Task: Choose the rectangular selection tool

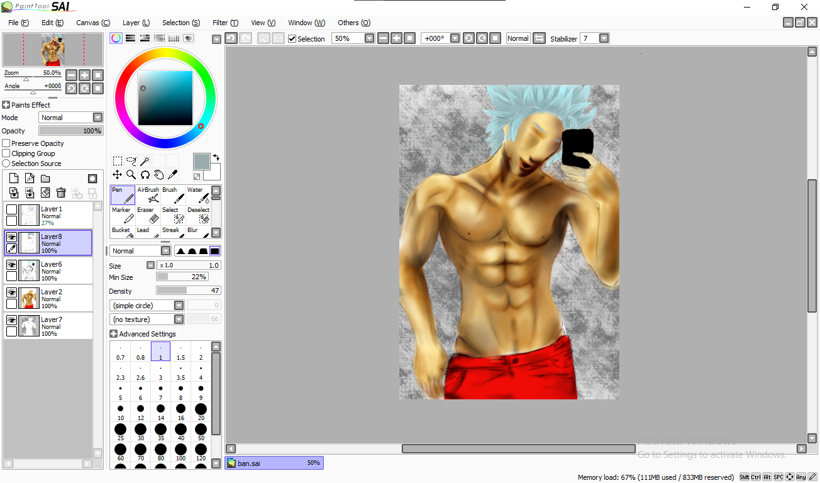Action: [x=118, y=161]
